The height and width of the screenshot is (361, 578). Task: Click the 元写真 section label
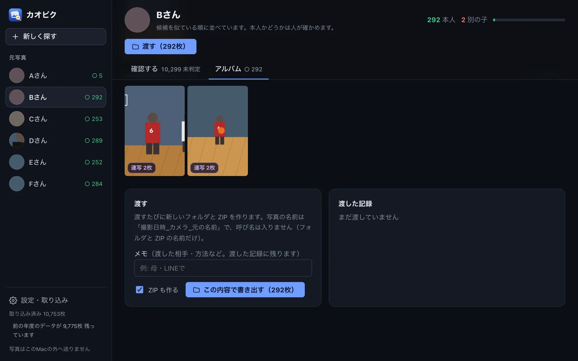coord(17,58)
